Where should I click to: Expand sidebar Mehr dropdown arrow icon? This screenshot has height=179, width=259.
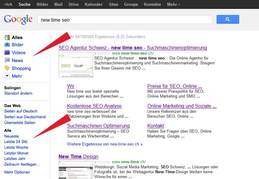7,76
